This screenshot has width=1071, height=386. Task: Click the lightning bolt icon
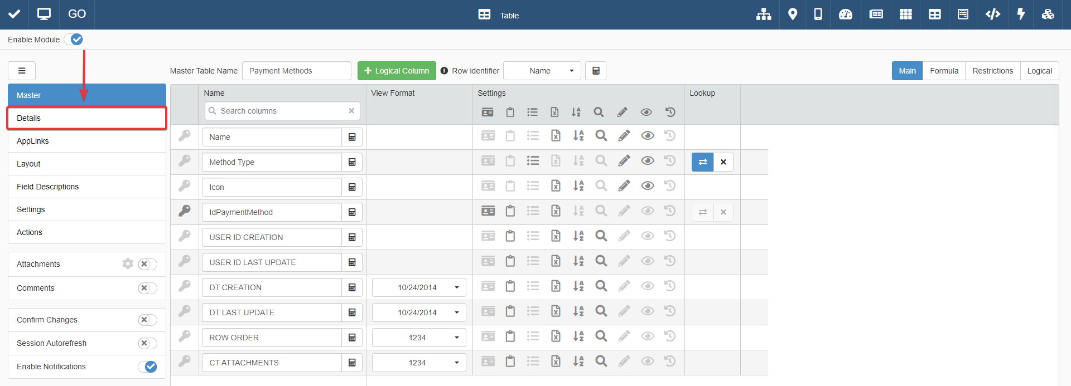pyautogui.click(x=1021, y=14)
